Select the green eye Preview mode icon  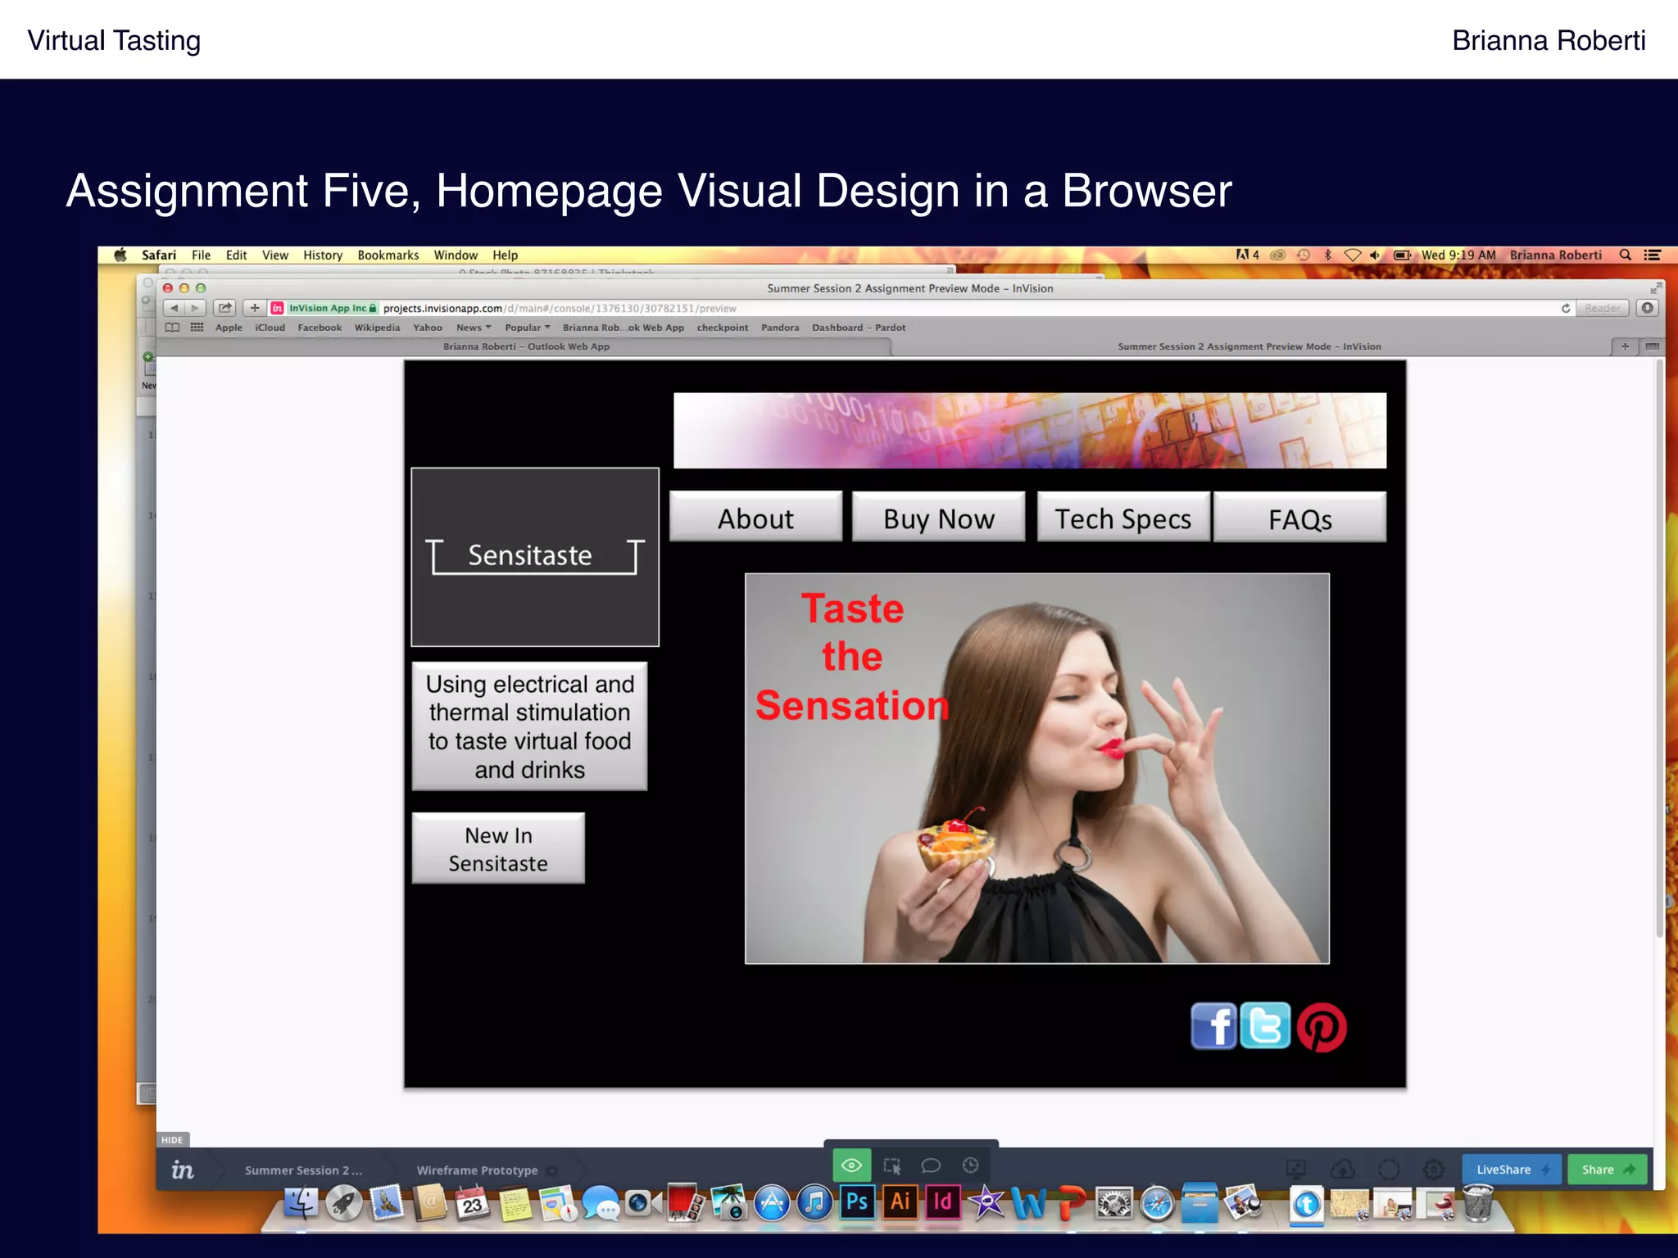[851, 1165]
